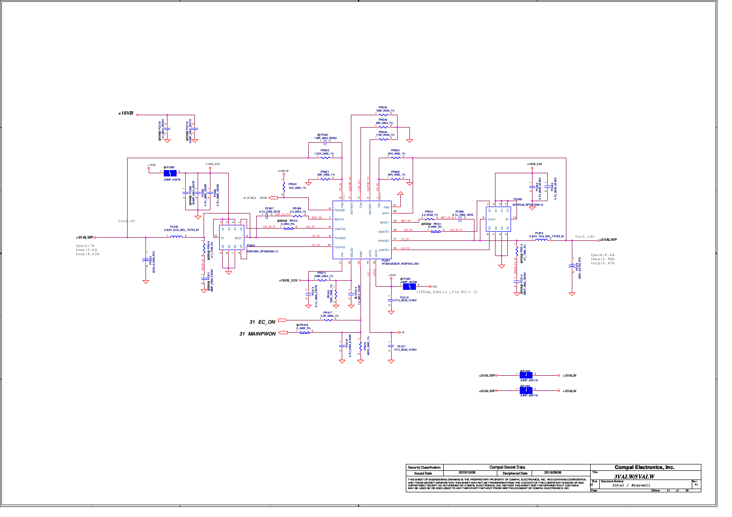Viewport: 732px width, 517px height.
Task: Select the EC_ON input port symbol
Action: 282,320
